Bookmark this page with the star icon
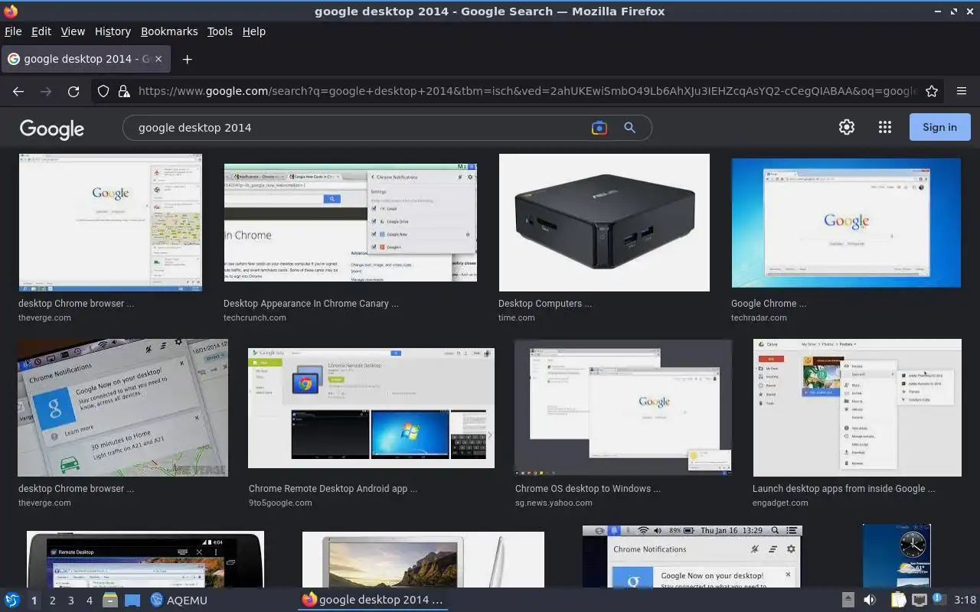 point(932,91)
